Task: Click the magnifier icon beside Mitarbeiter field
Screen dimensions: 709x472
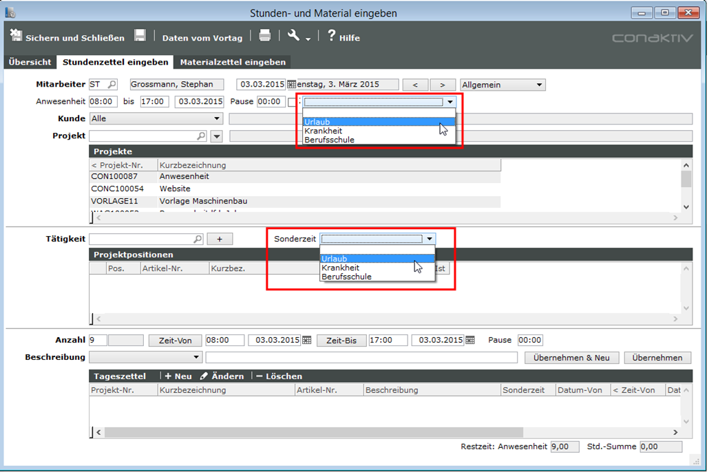Action: 112,85
